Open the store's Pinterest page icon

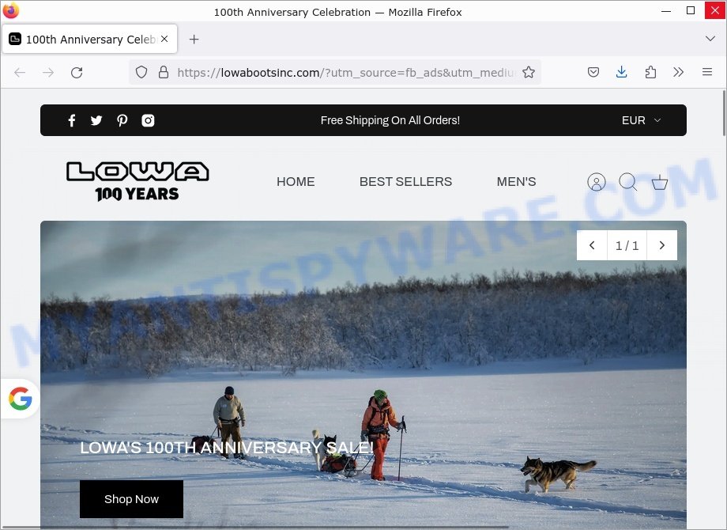[122, 121]
